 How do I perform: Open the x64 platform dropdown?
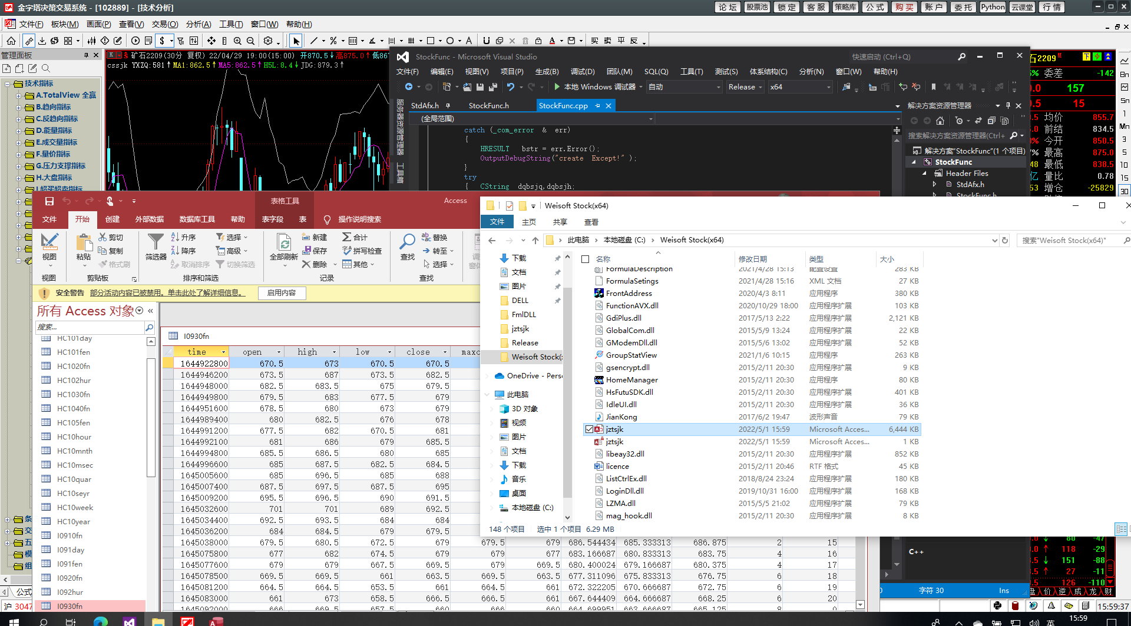(x=801, y=87)
